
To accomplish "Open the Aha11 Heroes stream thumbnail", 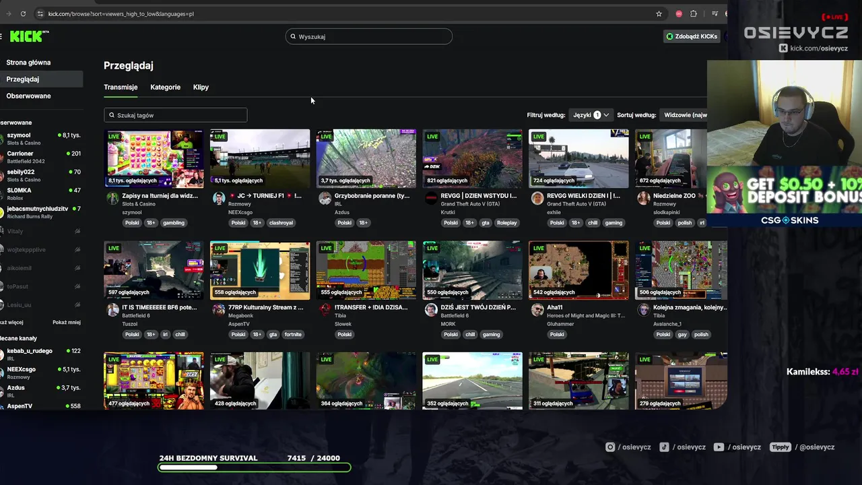I will click(x=578, y=269).
